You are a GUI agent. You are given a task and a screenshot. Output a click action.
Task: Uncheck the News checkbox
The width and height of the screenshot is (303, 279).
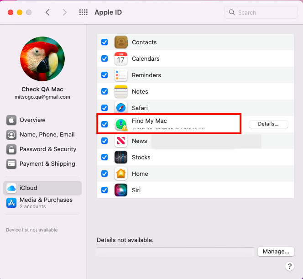point(104,141)
